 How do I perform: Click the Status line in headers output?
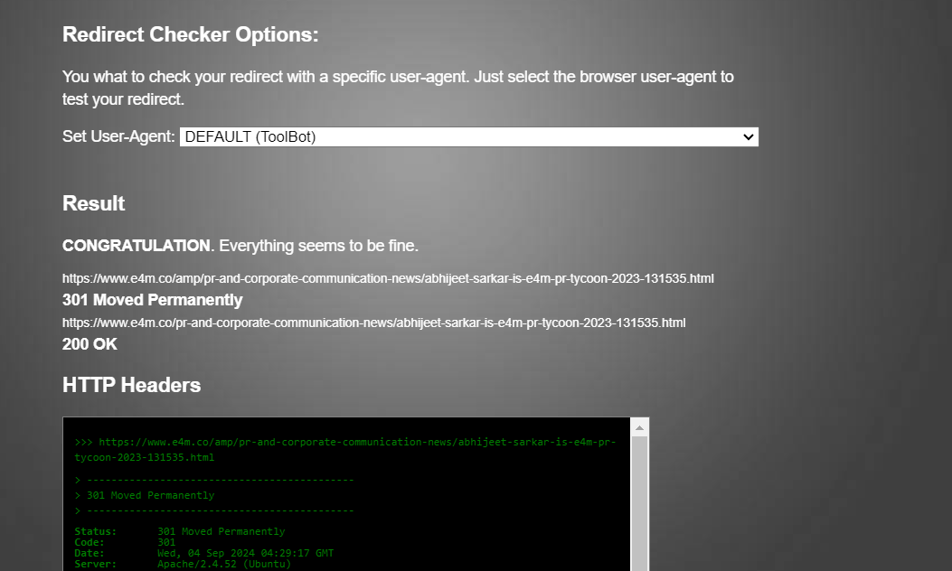pyautogui.click(x=179, y=531)
